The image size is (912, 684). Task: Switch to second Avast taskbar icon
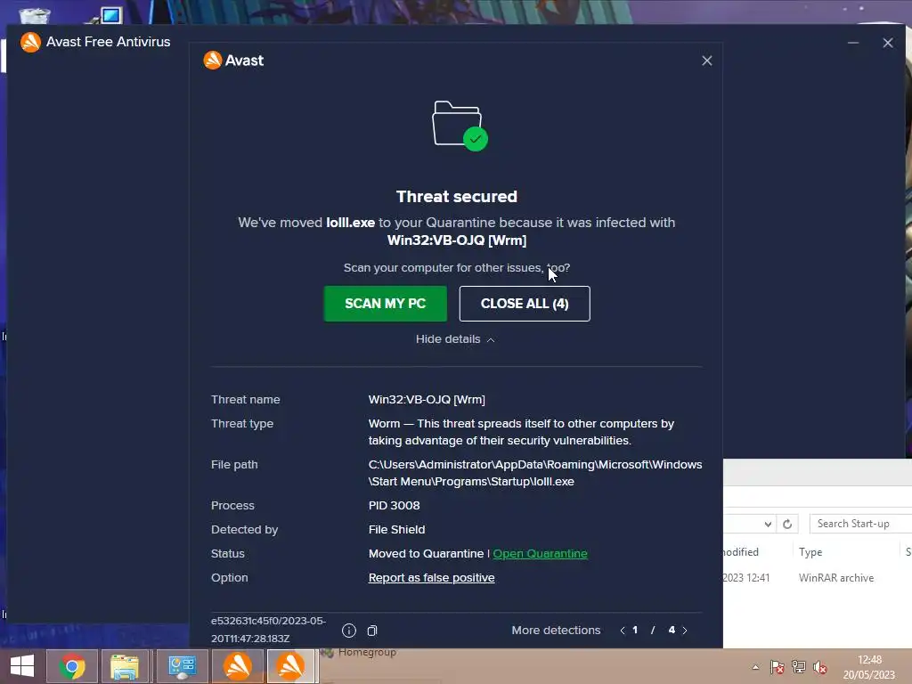pyautogui.click(x=291, y=666)
